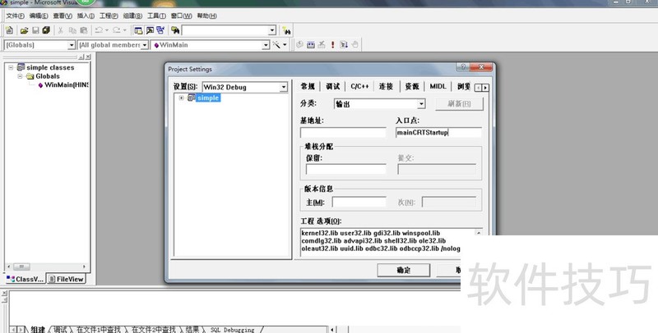Switch to the MIDL settings tab
Viewport: 658px width, 333px height.
point(438,86)
